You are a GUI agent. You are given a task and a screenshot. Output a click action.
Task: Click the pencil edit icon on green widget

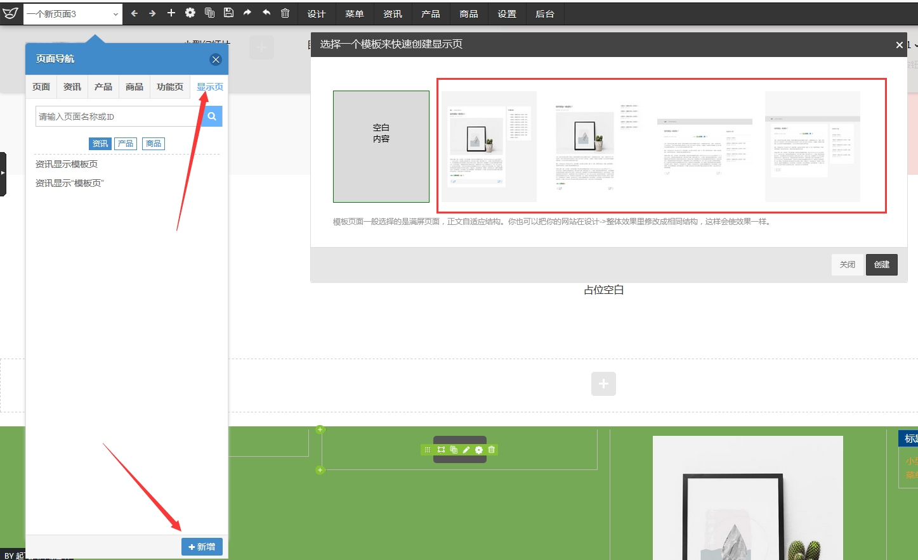tap(466, 450)
